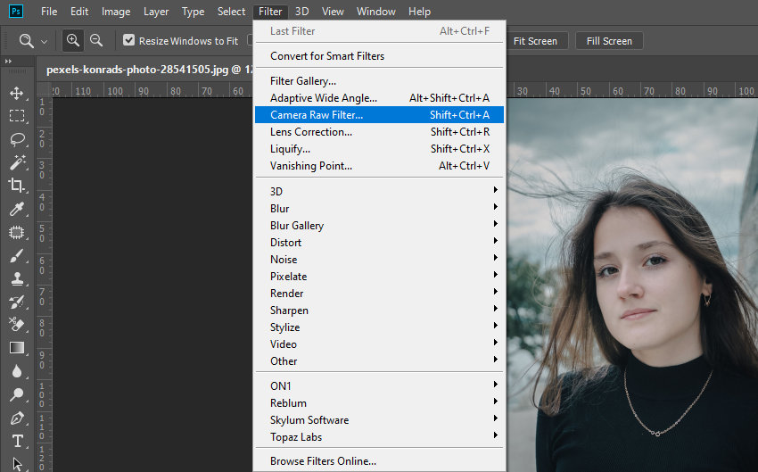
Task: Expand the toolbar double-arrow toggle
Action: point(8,62)
